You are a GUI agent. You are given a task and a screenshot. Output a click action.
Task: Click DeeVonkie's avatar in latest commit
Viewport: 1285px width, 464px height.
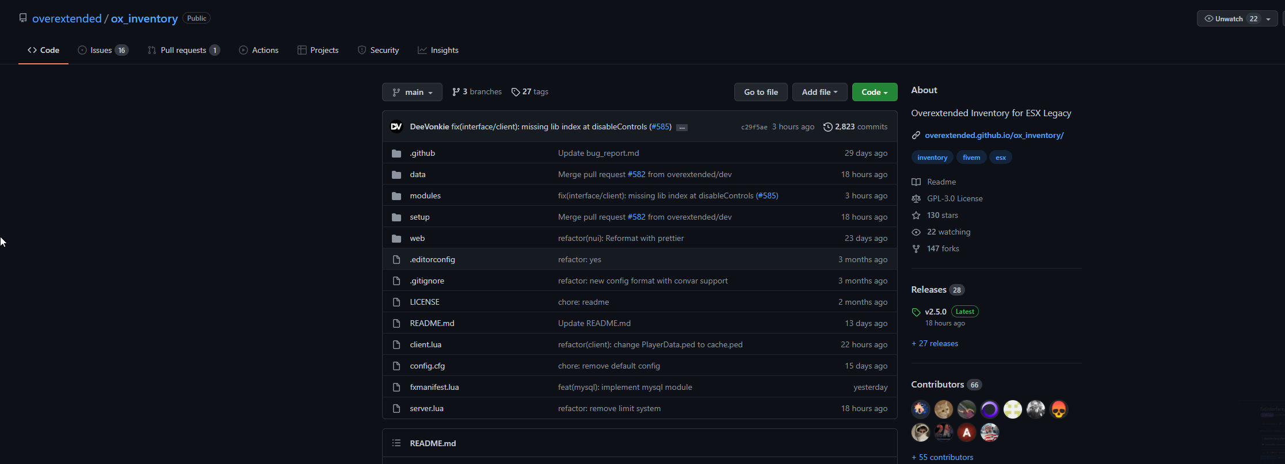point(396,127)
